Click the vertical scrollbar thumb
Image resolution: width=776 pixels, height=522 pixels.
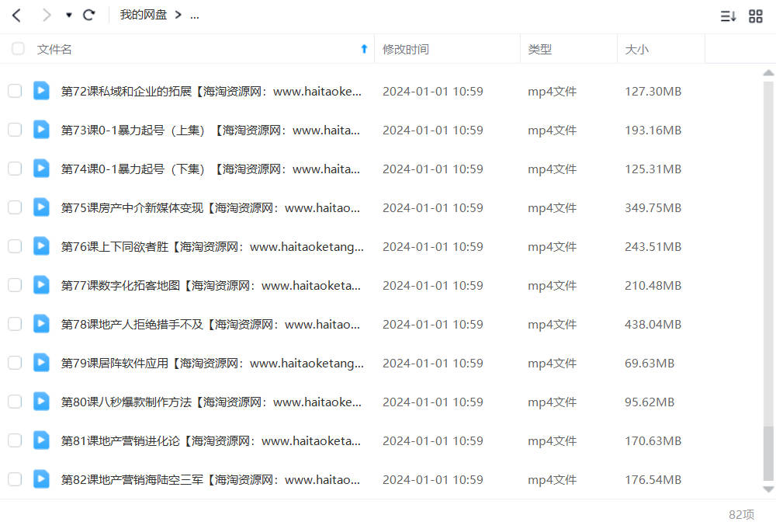pyautogui.click(x=768, y=453)
